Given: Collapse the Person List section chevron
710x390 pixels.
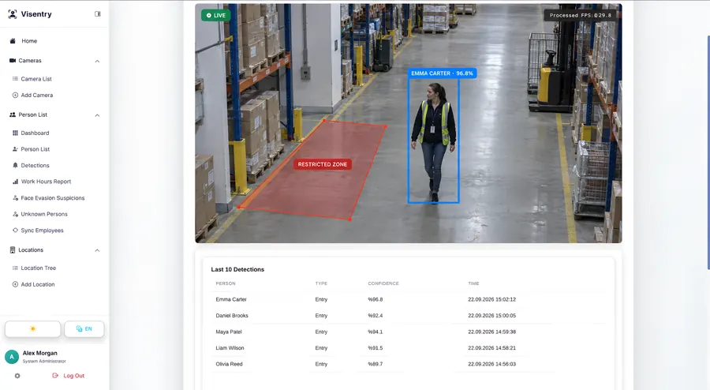Looking at the screenshot, I should pos(97,115).
